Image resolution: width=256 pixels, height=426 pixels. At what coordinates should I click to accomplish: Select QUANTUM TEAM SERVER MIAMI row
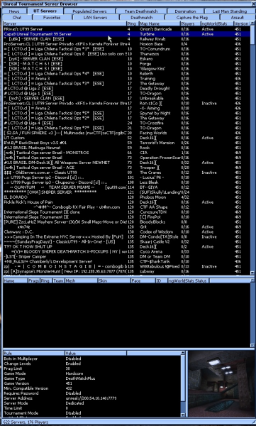(x=126, y=187)
